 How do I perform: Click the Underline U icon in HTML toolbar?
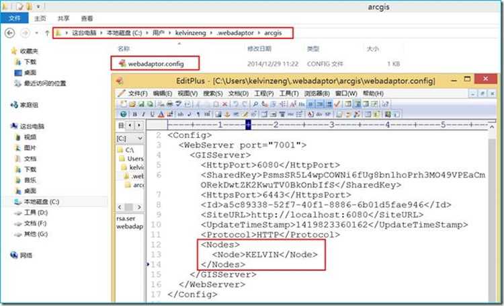pyautogui.click(x=153, y=114)
